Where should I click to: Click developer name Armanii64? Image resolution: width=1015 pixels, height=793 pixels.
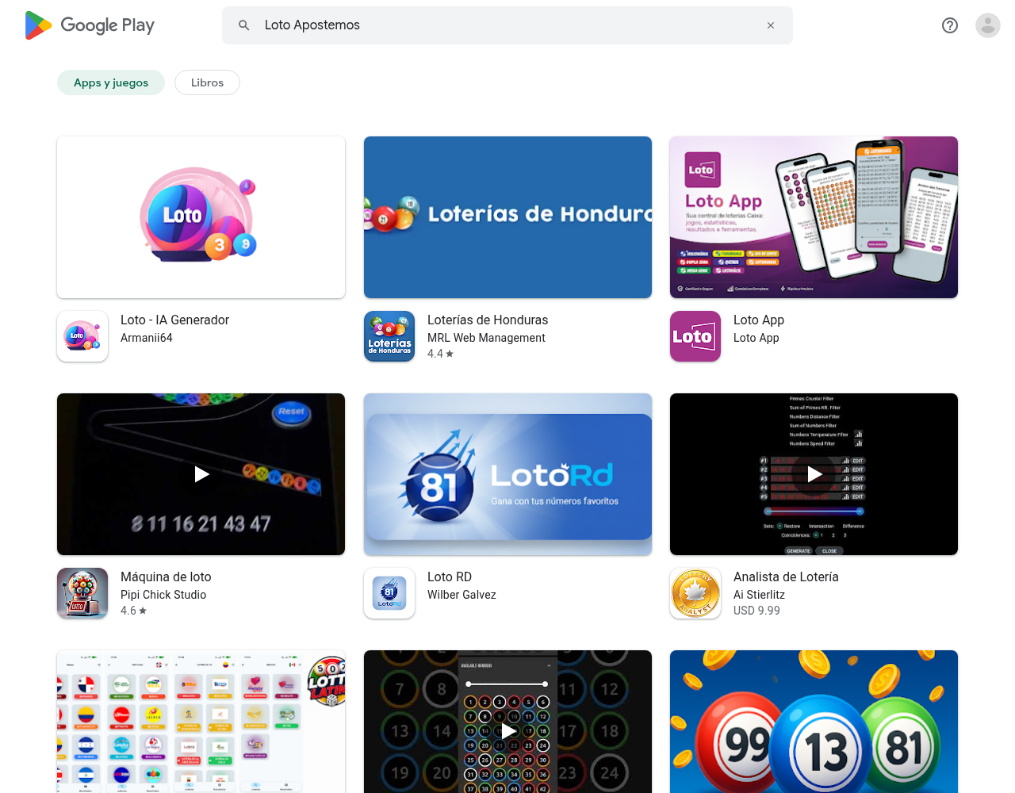(147, 338)
